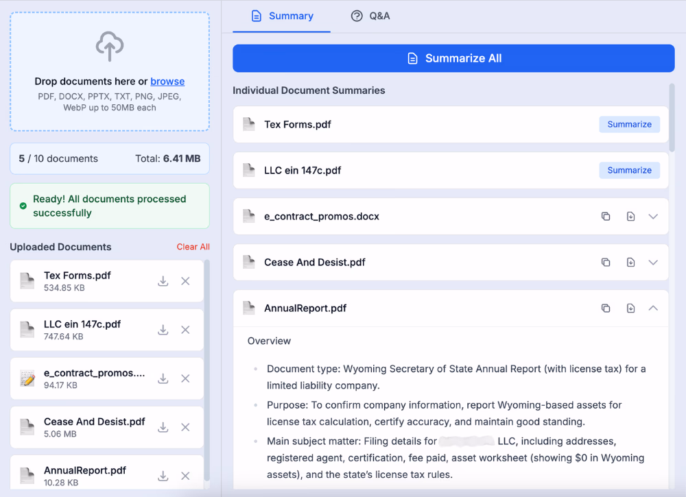Expand the Cease And Desist.pdf summary
Image resolution: width=686 pixels, height=497 pixels.
pos(652,262)
